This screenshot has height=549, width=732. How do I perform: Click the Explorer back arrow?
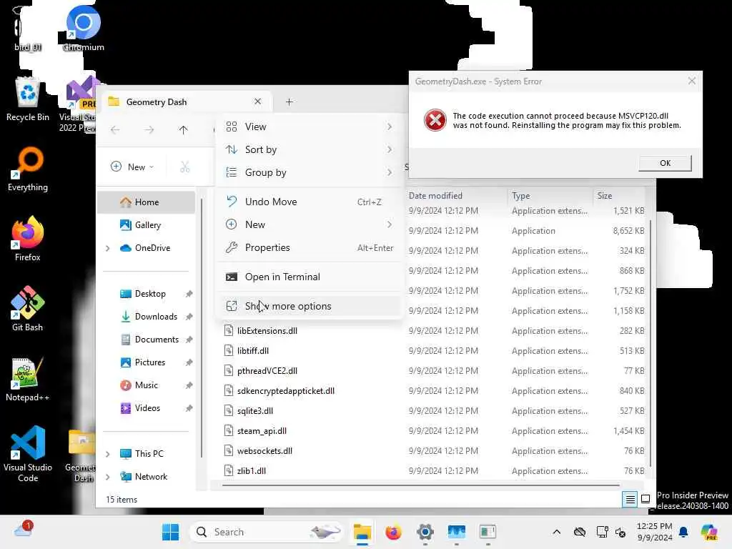[x=115, y=130]
